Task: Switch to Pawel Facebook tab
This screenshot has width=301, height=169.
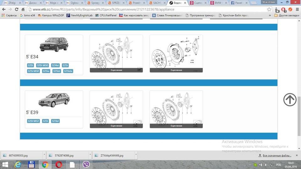Action: [239, 3]
